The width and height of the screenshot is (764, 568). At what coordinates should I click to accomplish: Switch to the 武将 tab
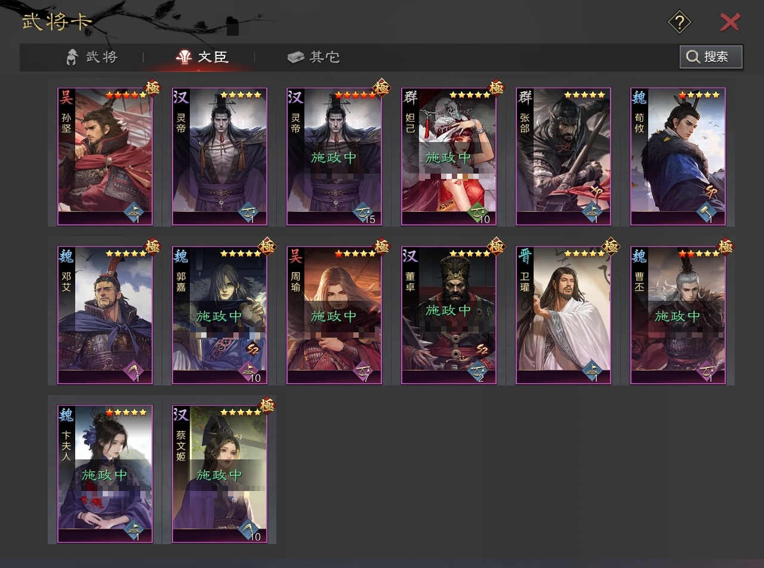tap(92, 57)
